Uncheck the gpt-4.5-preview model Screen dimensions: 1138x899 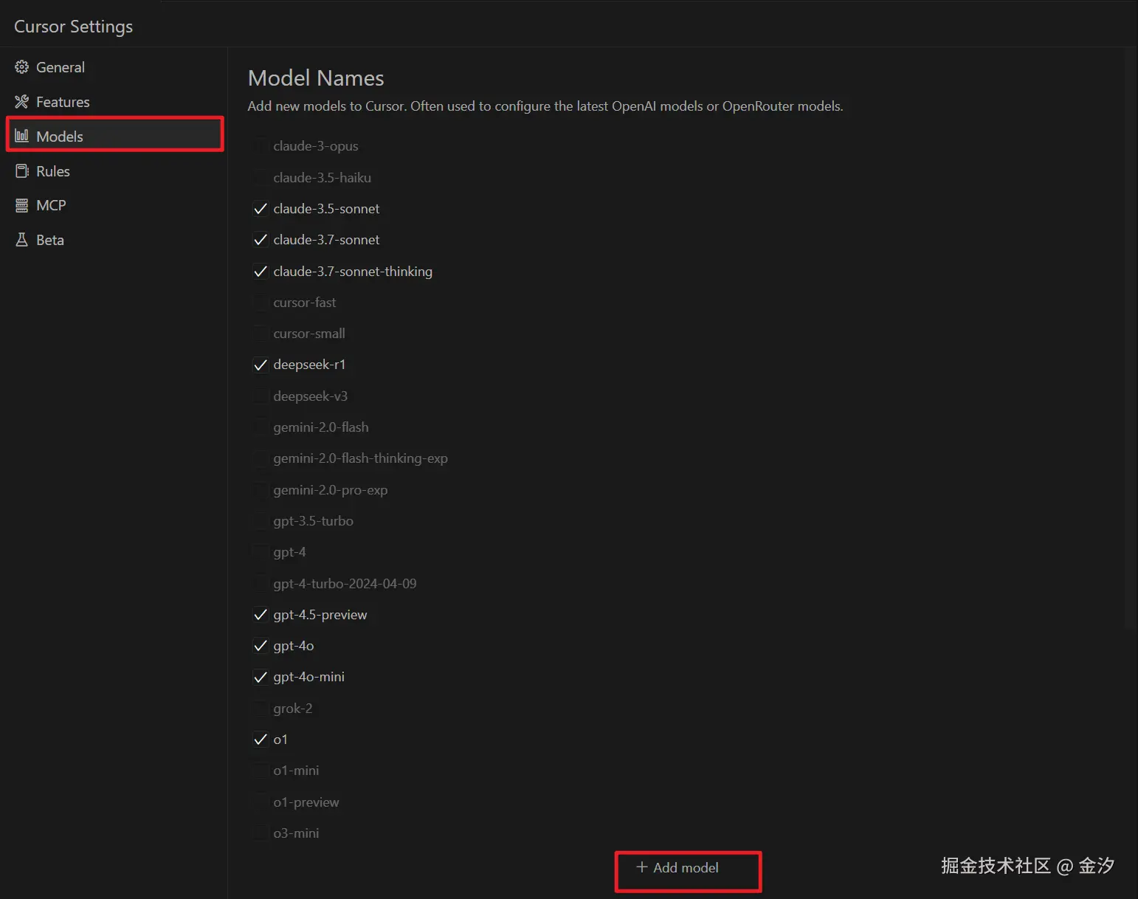[x=261, y=615]
